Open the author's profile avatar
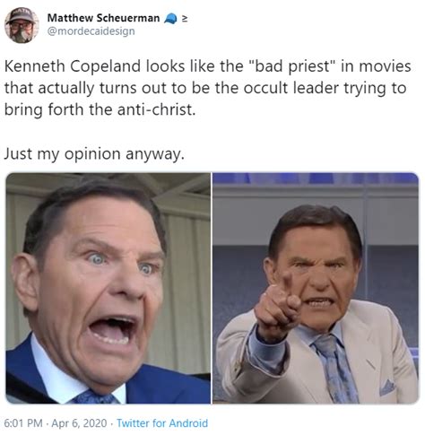The image size is (425, 435). (22, 25)
